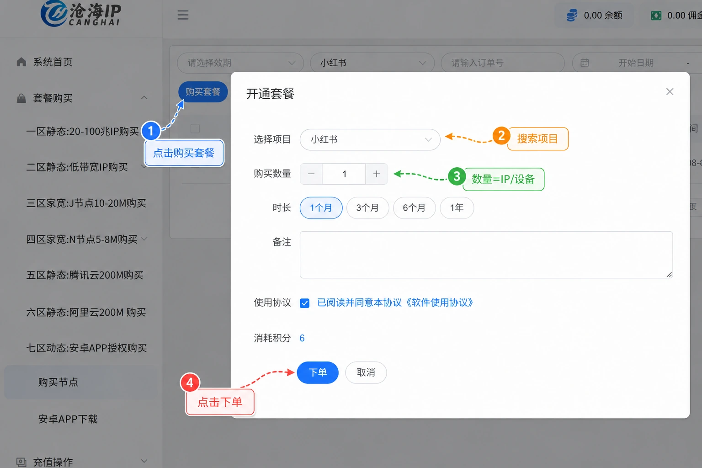Click the home icon beside 系统首页
Image resolution: width=702 pixels, height=468 pixels.
pyautogui.click(x=21, y=62)
